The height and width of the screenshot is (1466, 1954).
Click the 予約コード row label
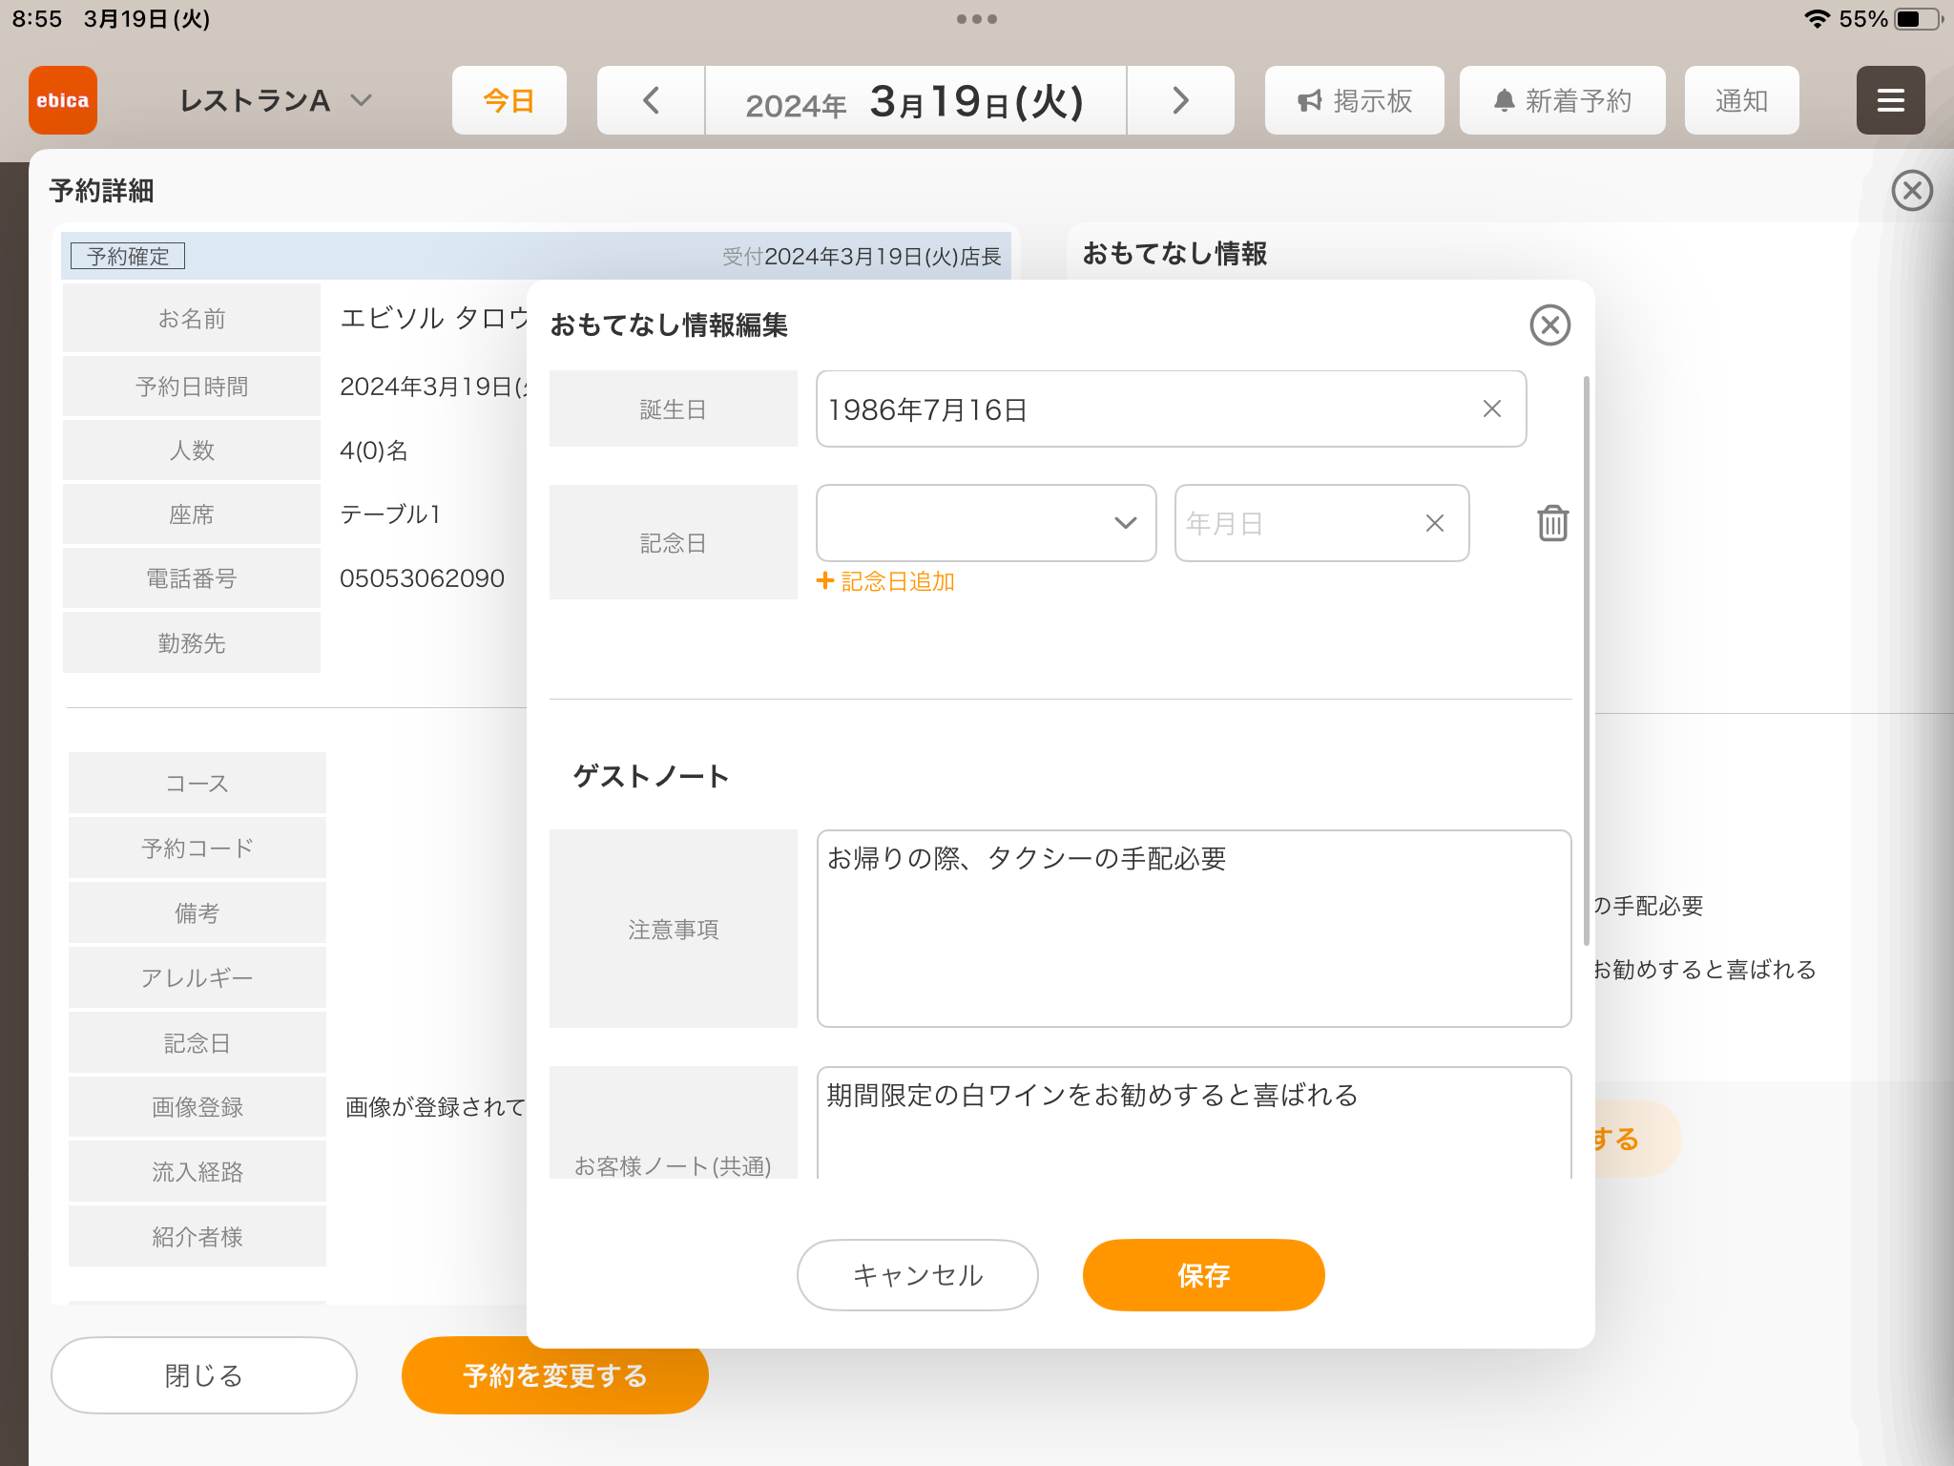point(197,848)
